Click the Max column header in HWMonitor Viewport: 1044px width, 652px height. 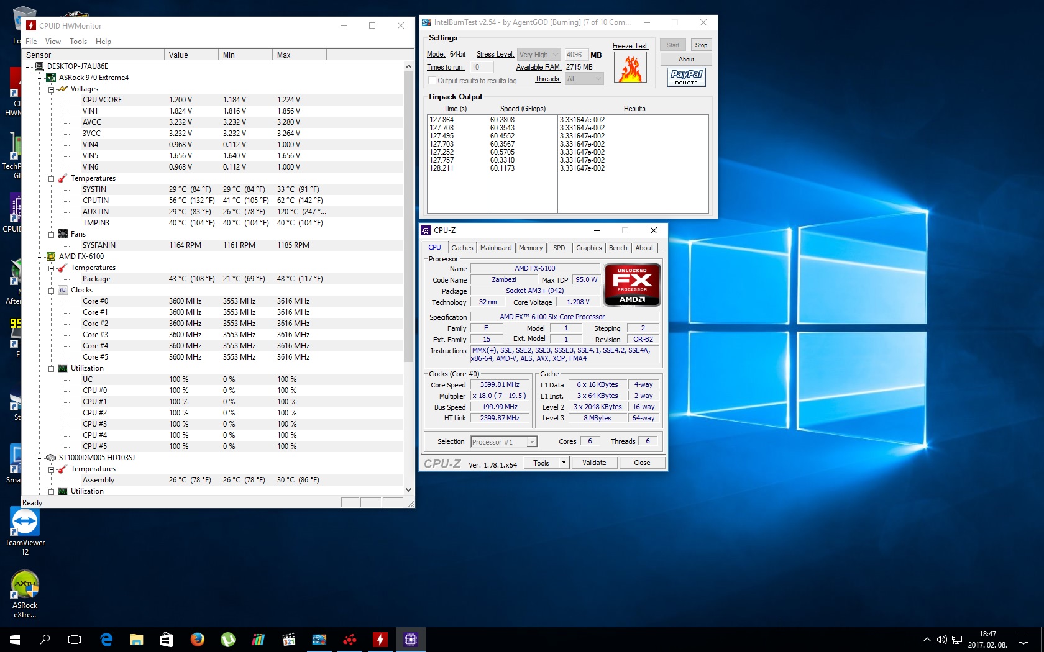tap(300, 55)
